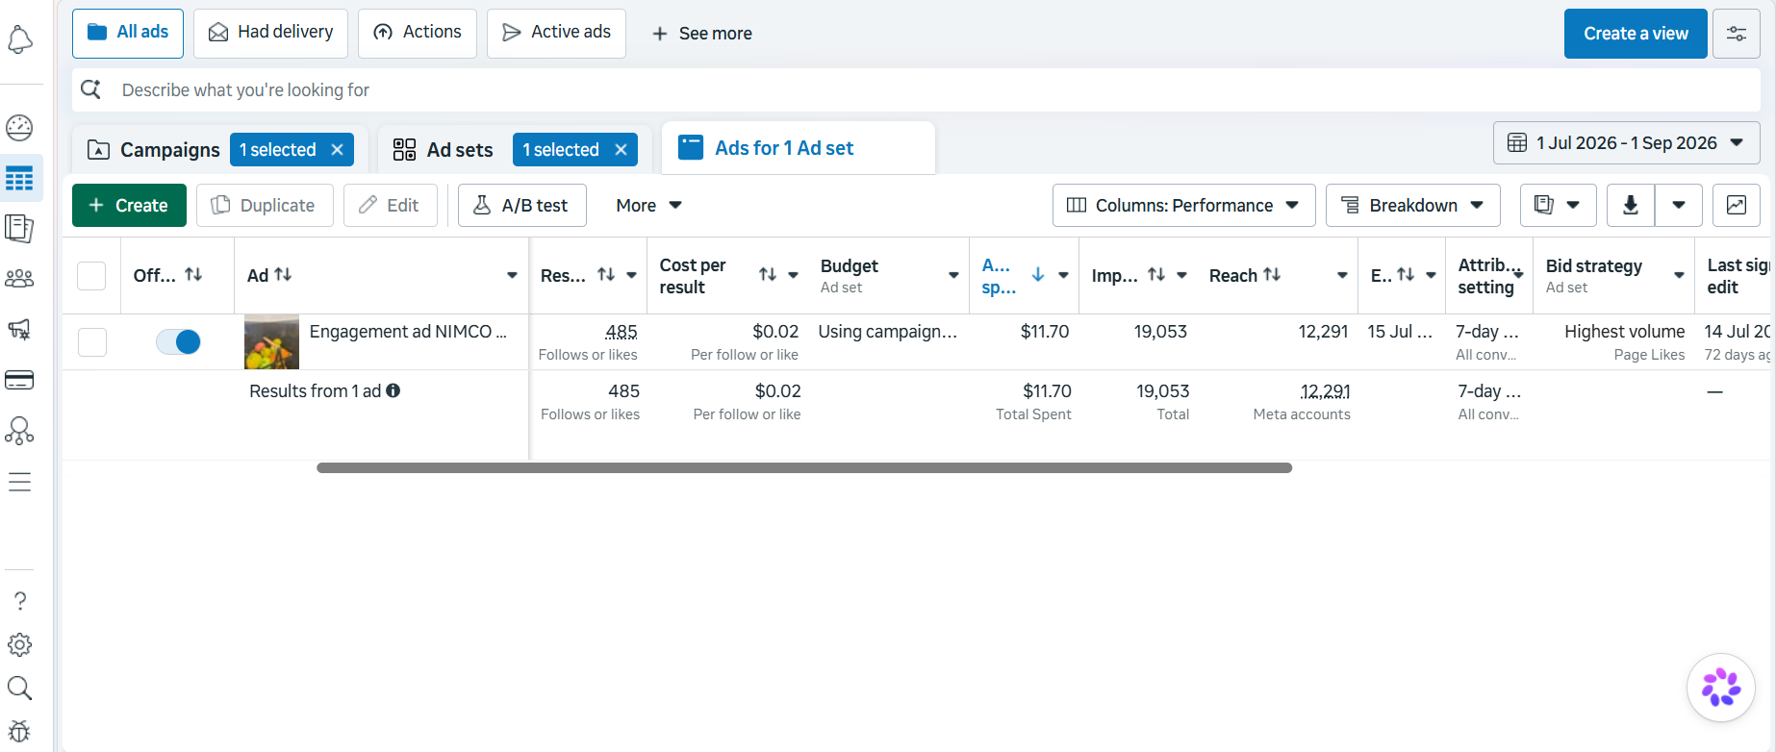1776x752 pixels.
Task: Click the Results from 1 ad info icon
Action: tap(393, 390)
